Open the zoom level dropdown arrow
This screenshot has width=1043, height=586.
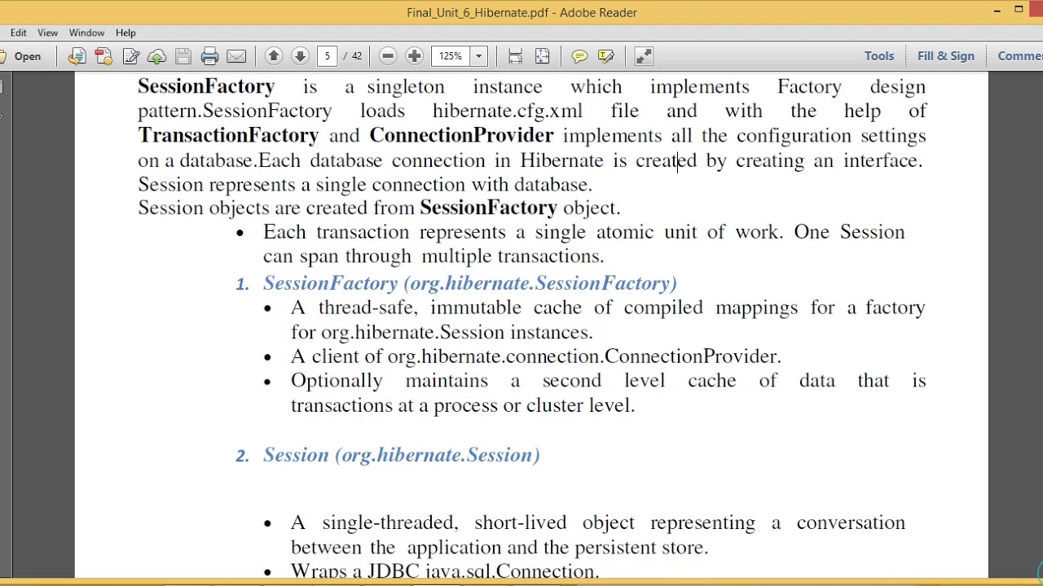coord(479,56)
